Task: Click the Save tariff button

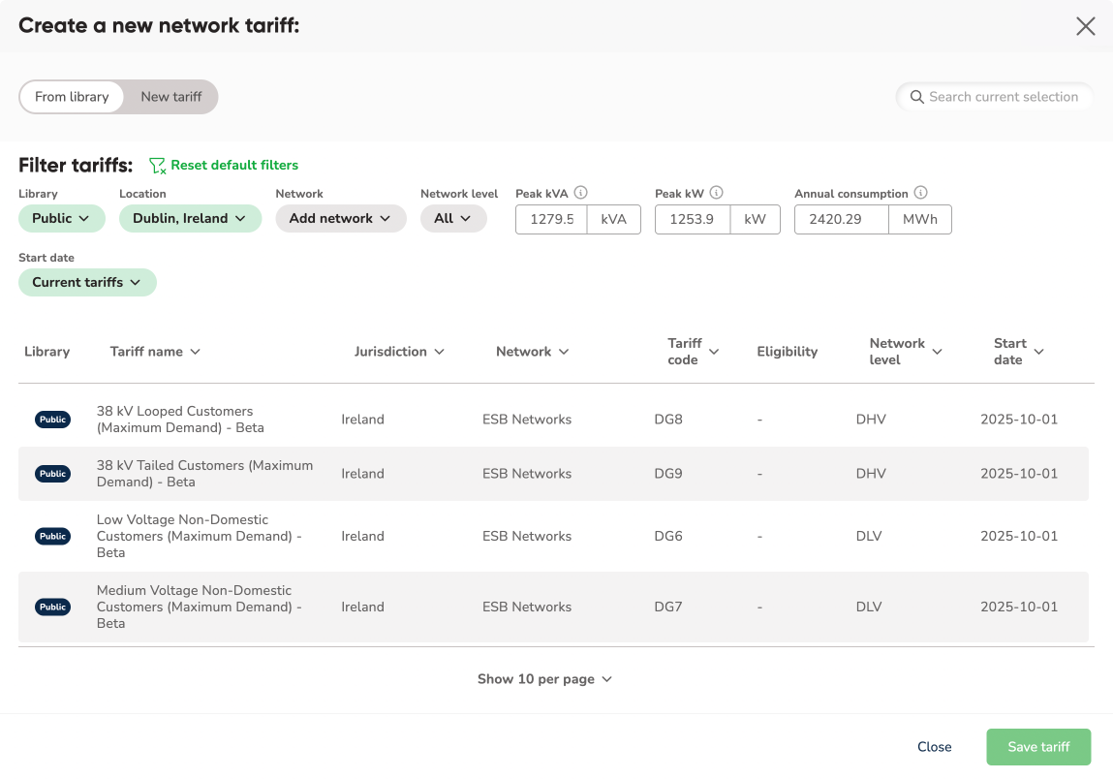Action: 1038,747
